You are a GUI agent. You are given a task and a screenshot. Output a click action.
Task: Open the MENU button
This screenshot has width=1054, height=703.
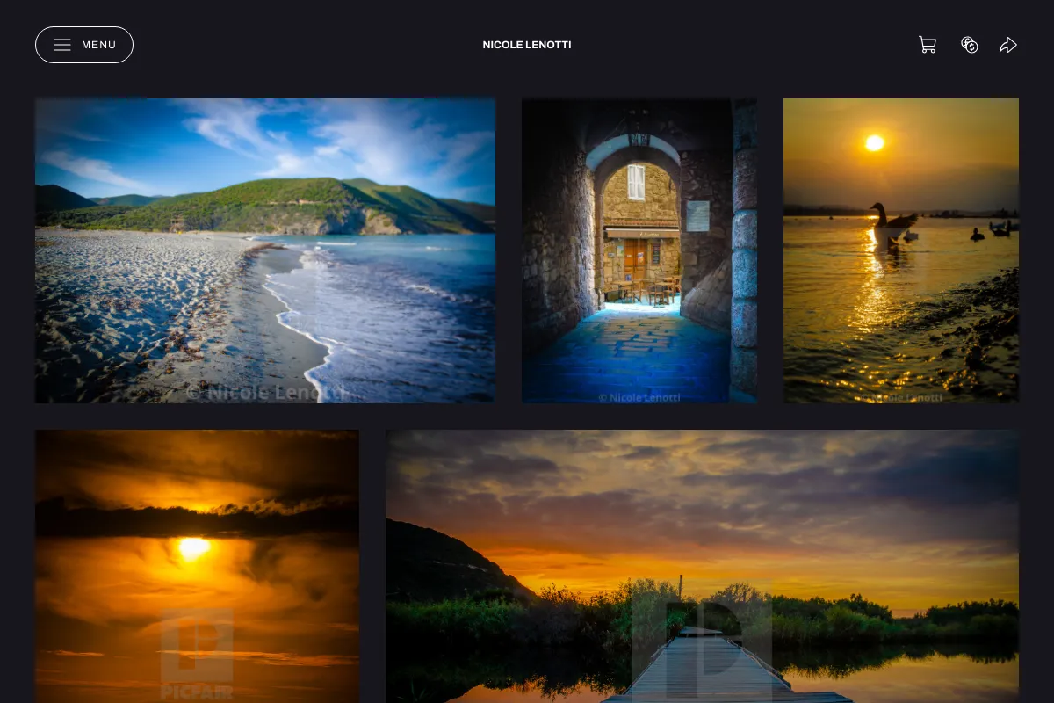[x=84, y=45]
